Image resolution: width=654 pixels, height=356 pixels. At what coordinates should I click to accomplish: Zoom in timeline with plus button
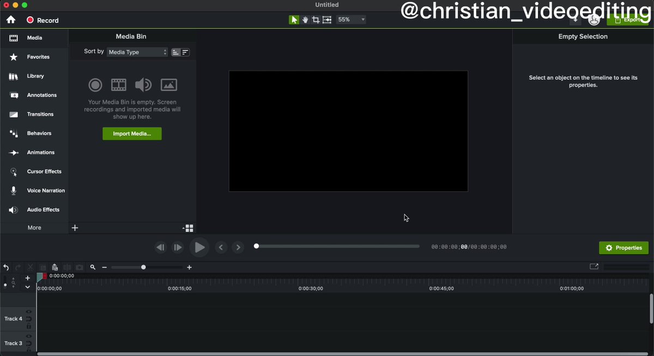point(189,267)
